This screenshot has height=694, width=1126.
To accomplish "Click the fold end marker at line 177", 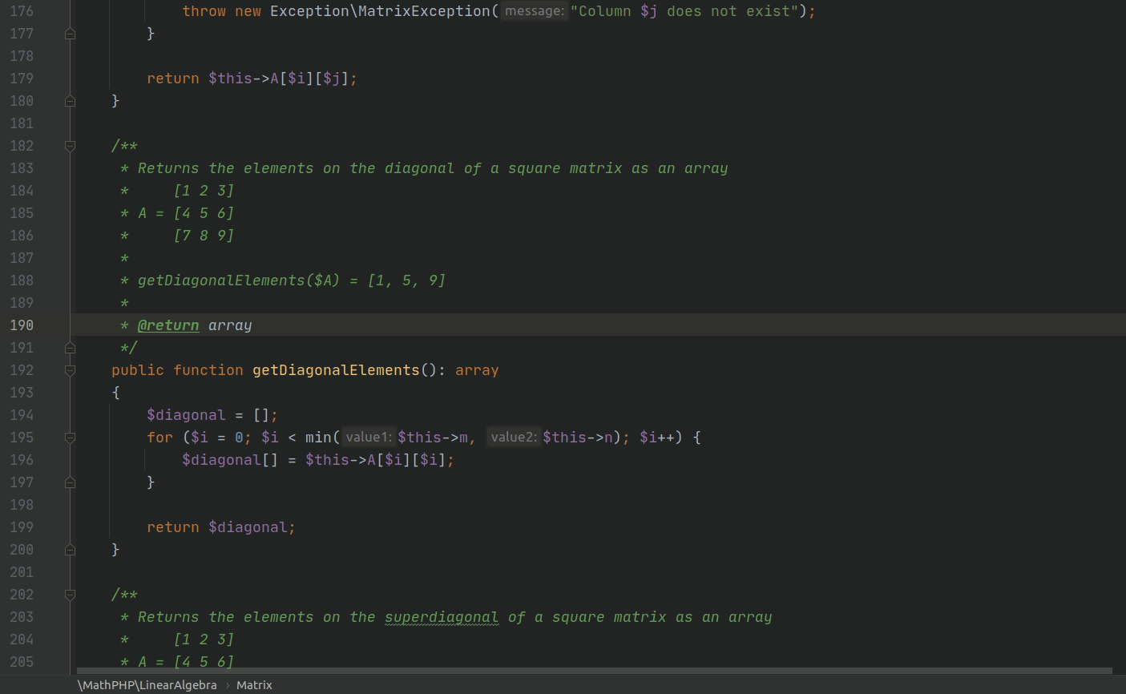I will click(70, 34).
